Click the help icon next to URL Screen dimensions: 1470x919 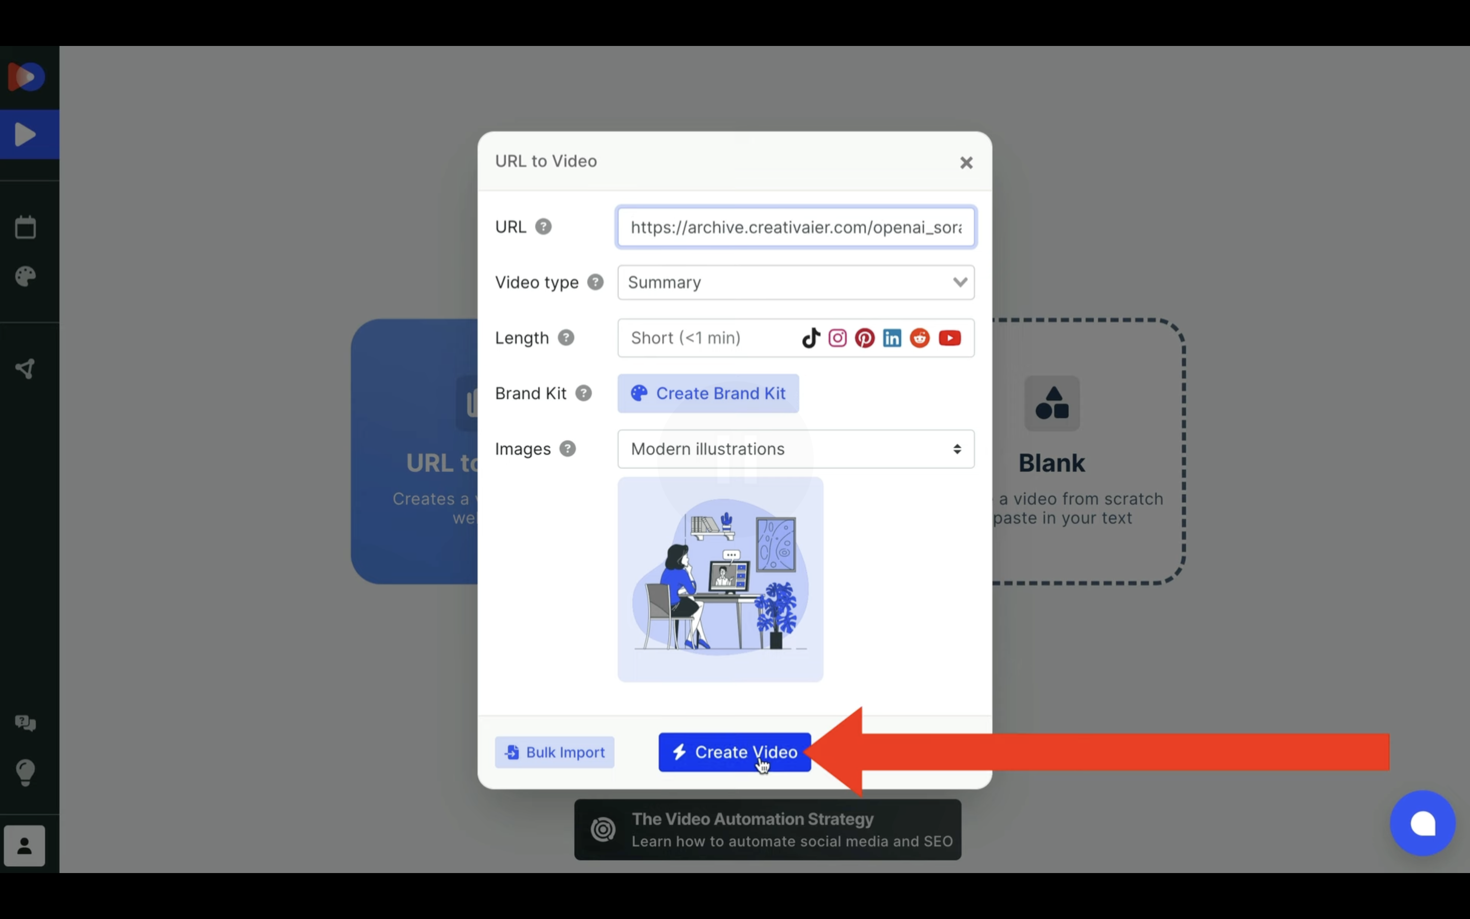coord(543,227)
